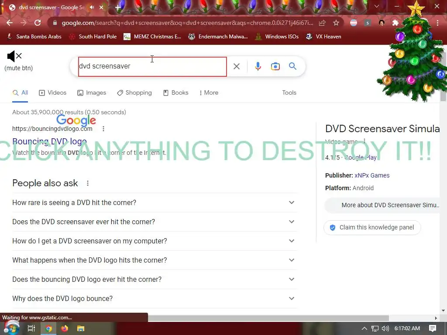The width and height of the screenshot is (447, 335).
Task: Open the volume tray icon
Action: [385, 328]
